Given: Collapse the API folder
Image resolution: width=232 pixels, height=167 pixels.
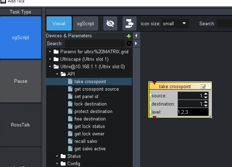Looking at the screenshot, I should 57,74.
